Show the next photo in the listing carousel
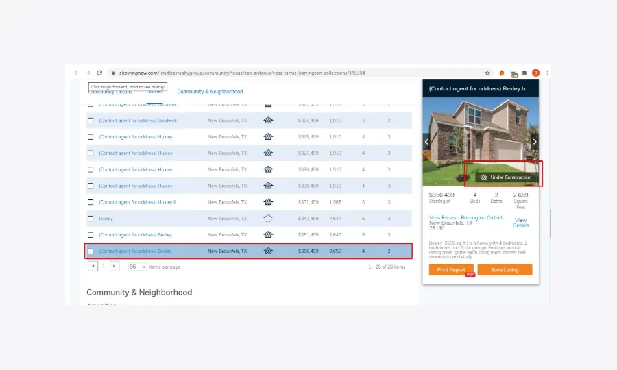 [x=534, y=142]
